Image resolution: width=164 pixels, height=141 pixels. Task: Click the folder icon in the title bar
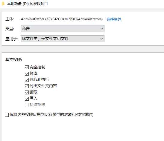pyautogui.click(x=3, y=4)
